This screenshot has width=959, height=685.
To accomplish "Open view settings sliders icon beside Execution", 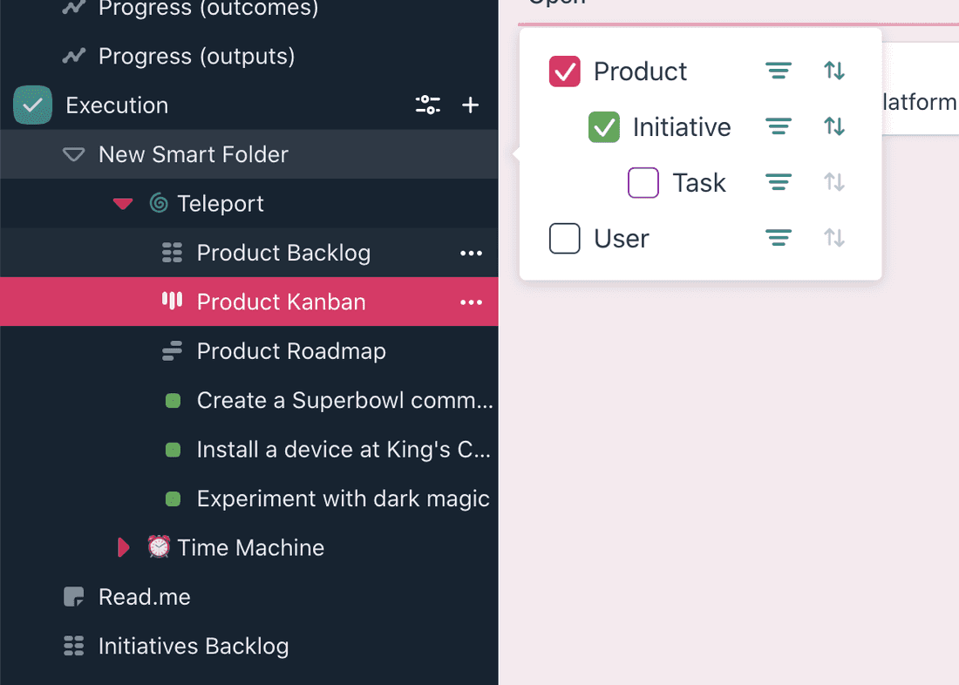I will [427, 105].
